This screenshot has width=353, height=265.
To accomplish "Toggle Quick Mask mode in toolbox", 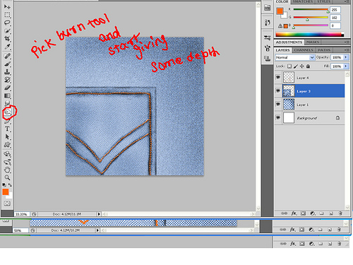I will pyautogui.click(x=7, y=204).
